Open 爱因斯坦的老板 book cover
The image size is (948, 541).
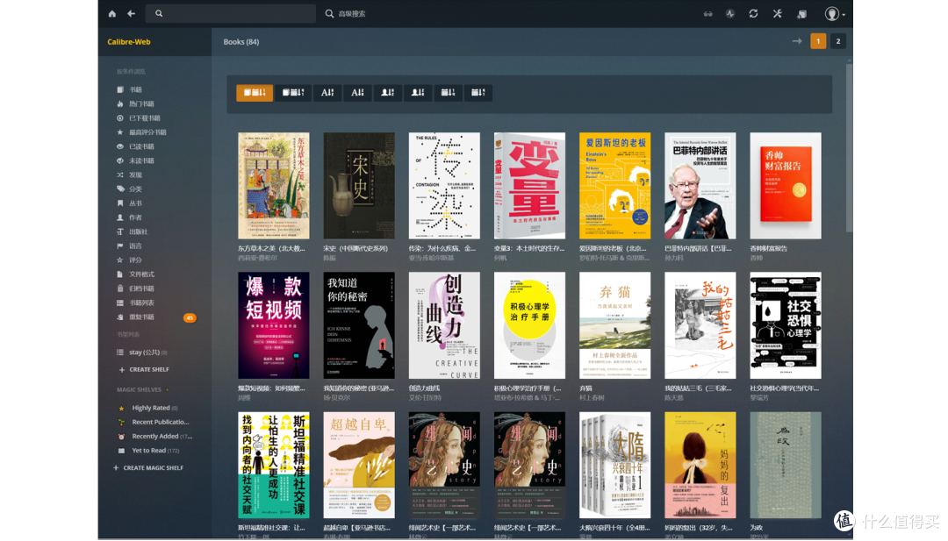coord(614,185)
